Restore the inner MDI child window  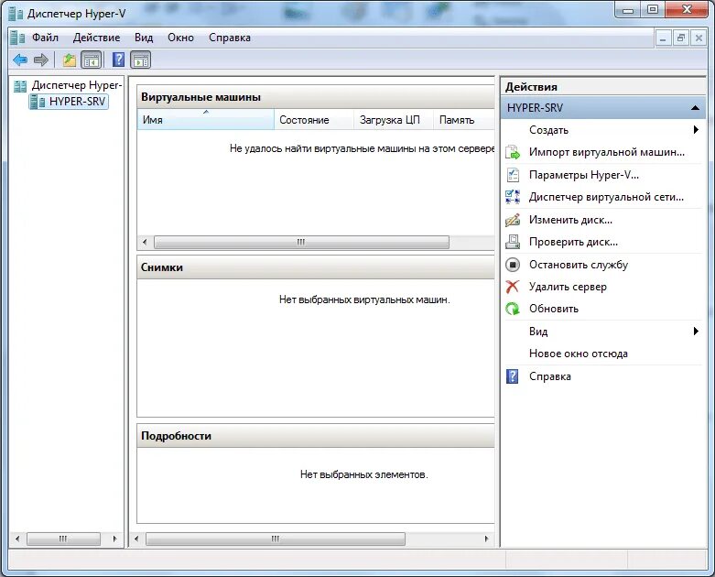click(x=680, y=38)
